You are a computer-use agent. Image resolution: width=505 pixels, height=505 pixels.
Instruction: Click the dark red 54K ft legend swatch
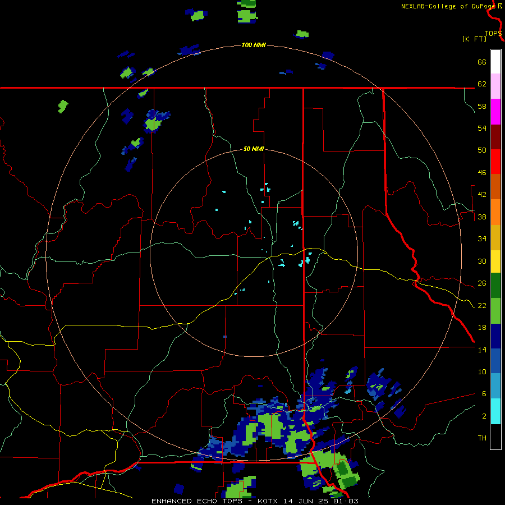coord(495,137)
